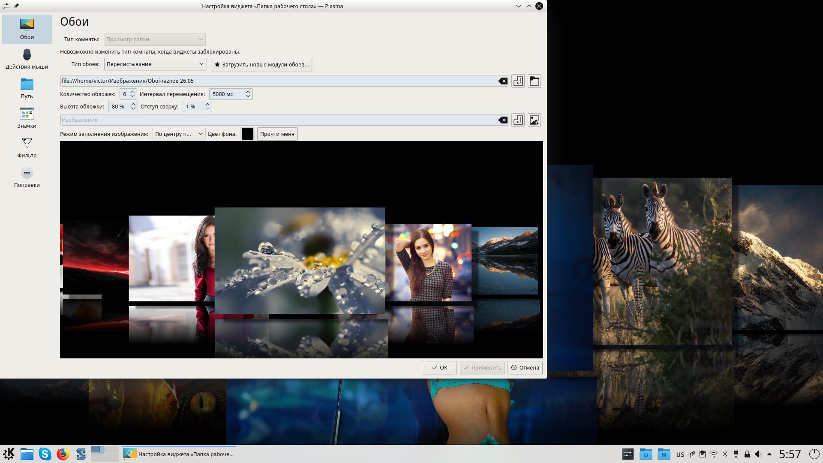Viewport: 823px width, 463px height.
Task: Pick the Цвет фона black swatch
Action: (x=247, y=134)
